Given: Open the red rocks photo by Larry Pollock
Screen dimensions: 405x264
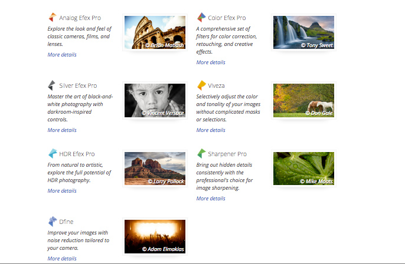Looking at the screenshot, I should click(x=155, y=169).
